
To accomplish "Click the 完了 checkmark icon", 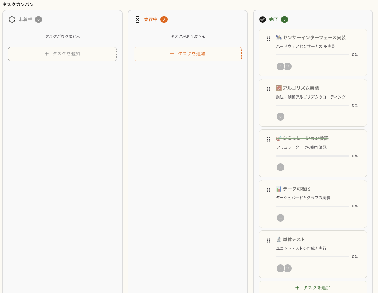I will (263, 19).
